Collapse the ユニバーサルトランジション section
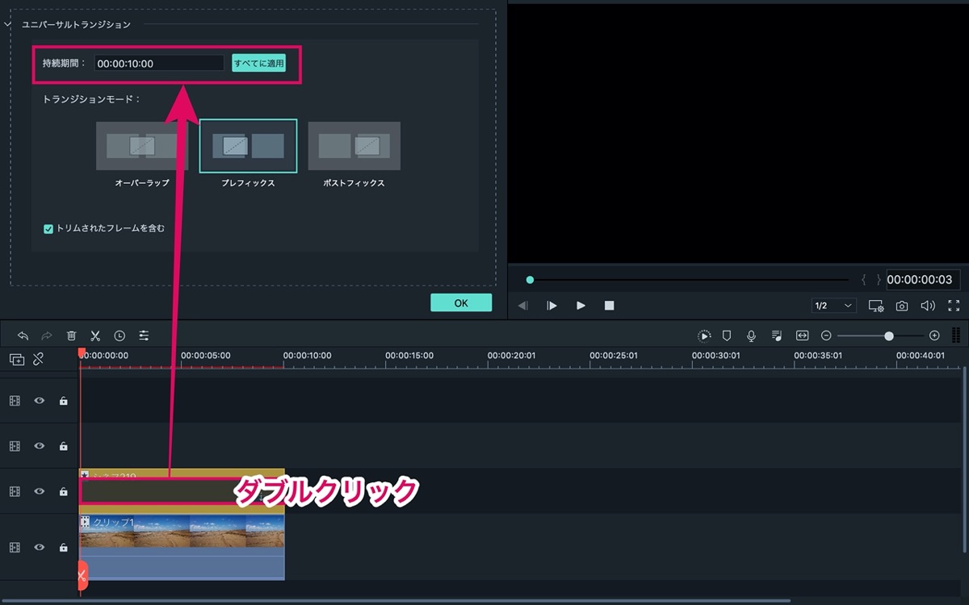Viewport: 969px width, 605px height. click(x=8, y=25)
